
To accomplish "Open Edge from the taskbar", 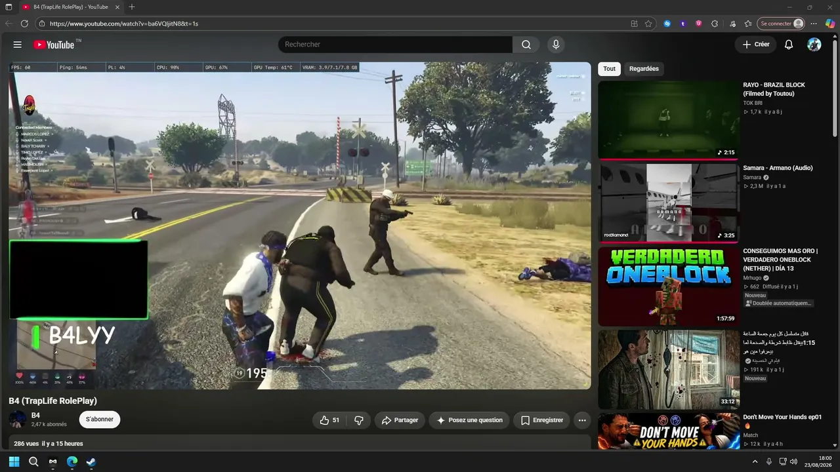I will 72,462.
